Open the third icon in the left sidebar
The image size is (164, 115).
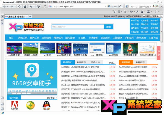pyautogui.click(x=2, y=23)
